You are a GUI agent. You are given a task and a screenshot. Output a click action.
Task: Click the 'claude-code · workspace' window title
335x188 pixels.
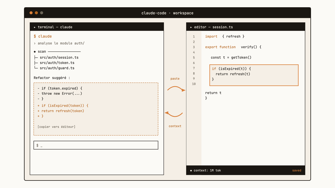pos(167,13)
